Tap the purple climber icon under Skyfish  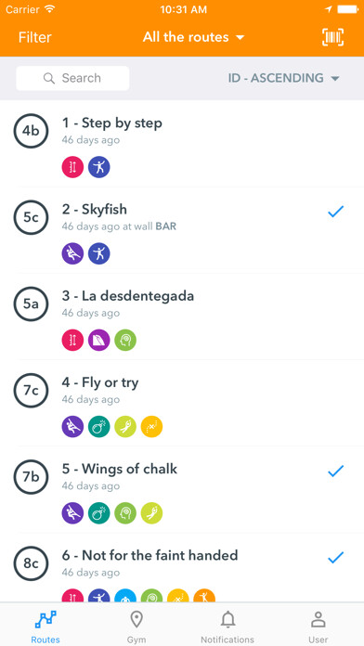tap(72, 253)
